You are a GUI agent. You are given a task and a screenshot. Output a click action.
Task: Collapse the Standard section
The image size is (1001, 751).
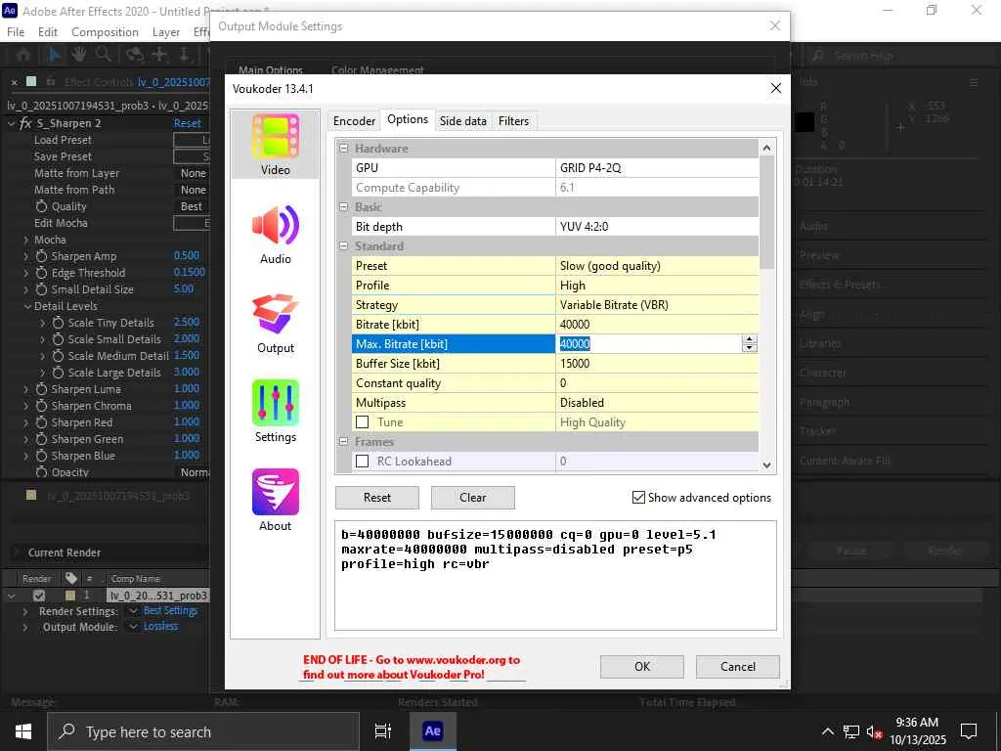click(343, 245)
